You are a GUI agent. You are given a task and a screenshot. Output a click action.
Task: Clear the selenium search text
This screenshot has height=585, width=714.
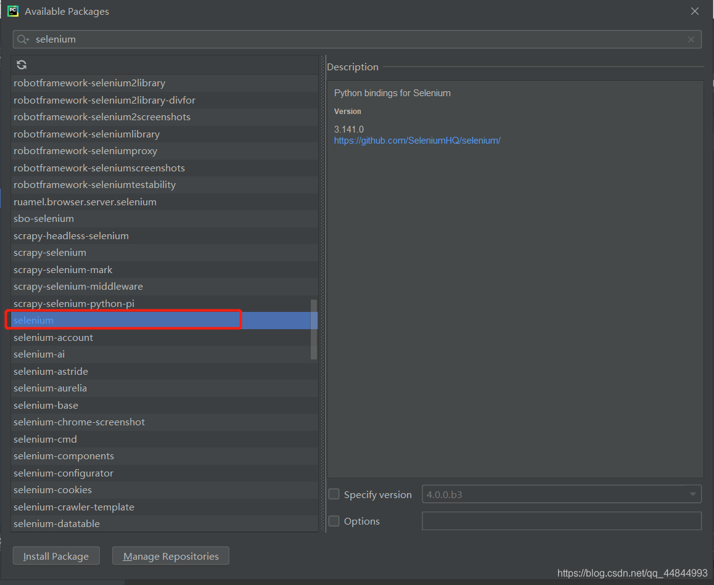pos(691,39)
